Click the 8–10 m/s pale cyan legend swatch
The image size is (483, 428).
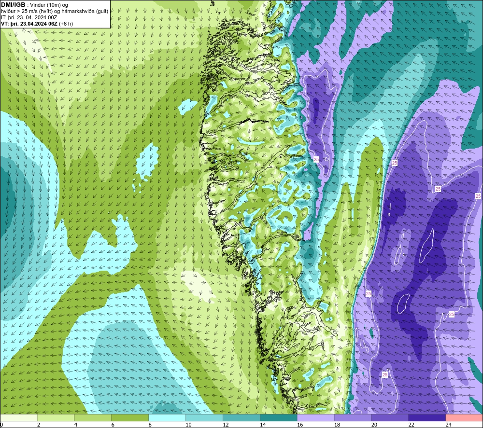coord(167,418)
